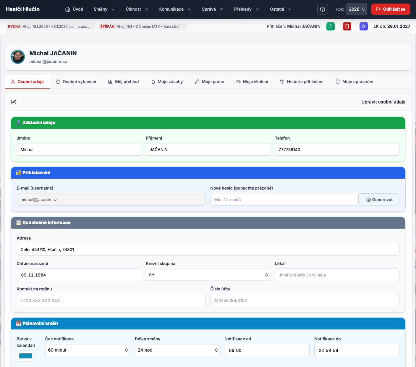Expand the Čas notifikace dropdown

click(88, 350)
